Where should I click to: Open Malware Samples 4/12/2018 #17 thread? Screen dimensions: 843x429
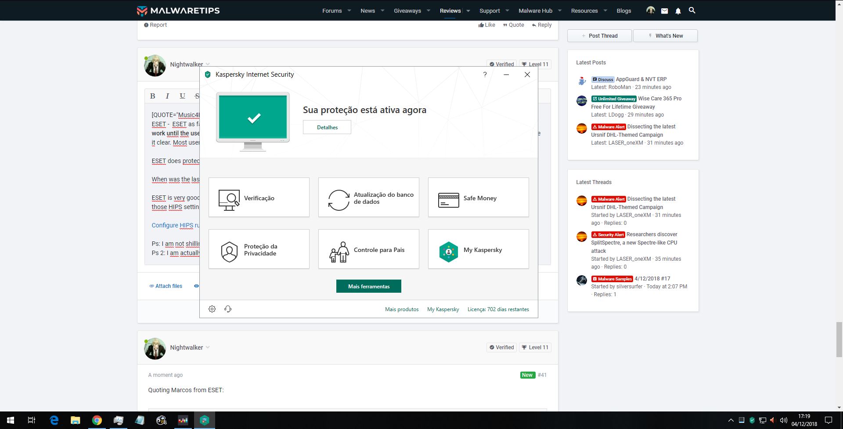(652, 279)
